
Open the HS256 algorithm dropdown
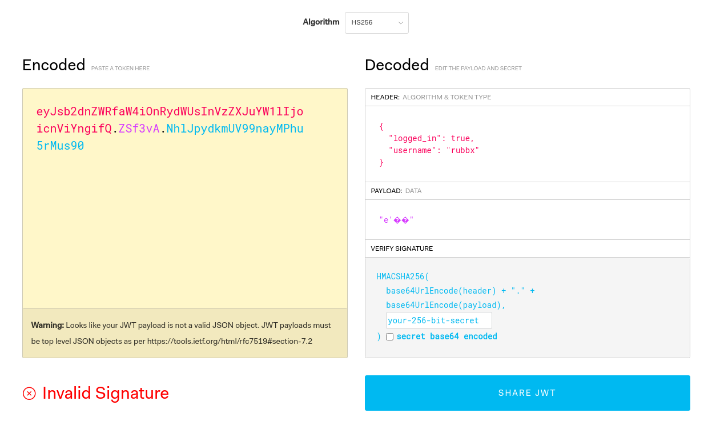pos(376,23)
